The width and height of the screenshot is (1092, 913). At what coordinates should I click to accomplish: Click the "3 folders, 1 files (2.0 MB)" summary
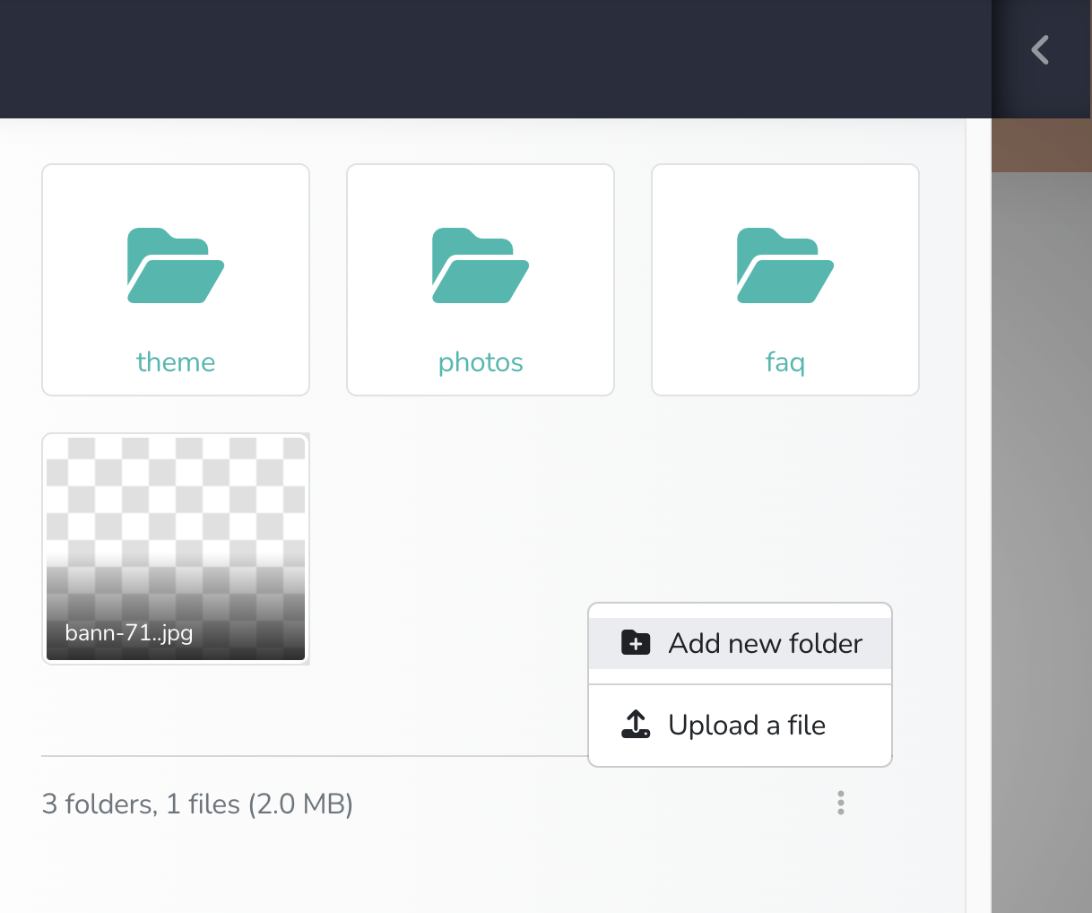tap(197, 804)
